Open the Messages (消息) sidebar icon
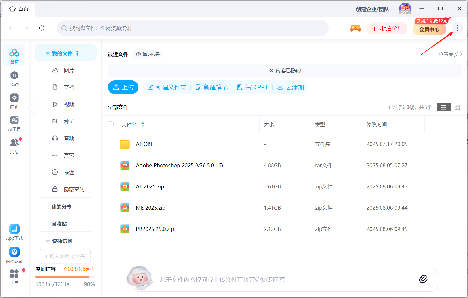468x298 pixels. tap(14, 146)
